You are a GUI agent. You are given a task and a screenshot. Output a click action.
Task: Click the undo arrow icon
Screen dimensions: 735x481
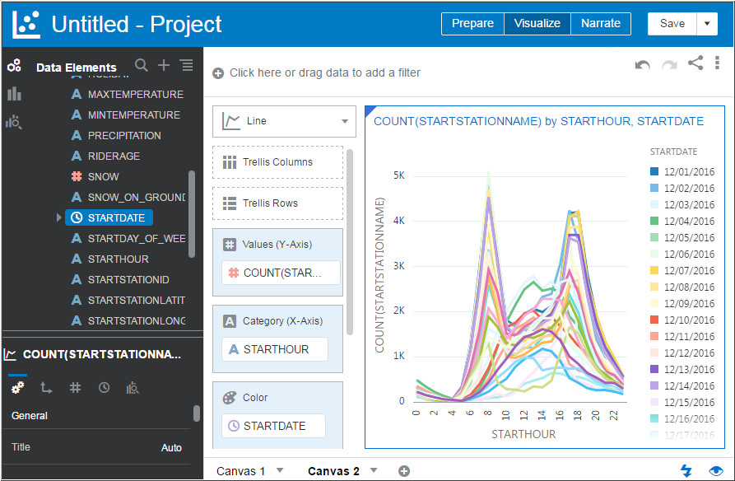[642, 65]
